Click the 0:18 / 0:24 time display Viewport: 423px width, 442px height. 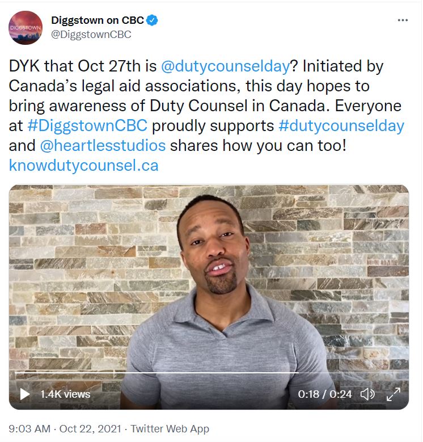[x=325, y=394]
